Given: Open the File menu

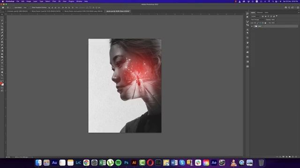Looking at the screenshot, I should point(18,1).
